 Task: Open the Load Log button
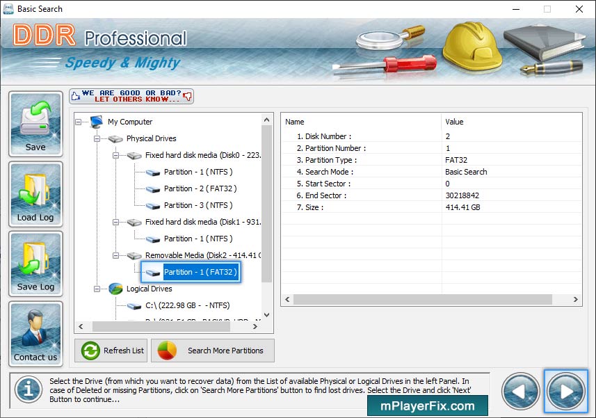[35, 194]
